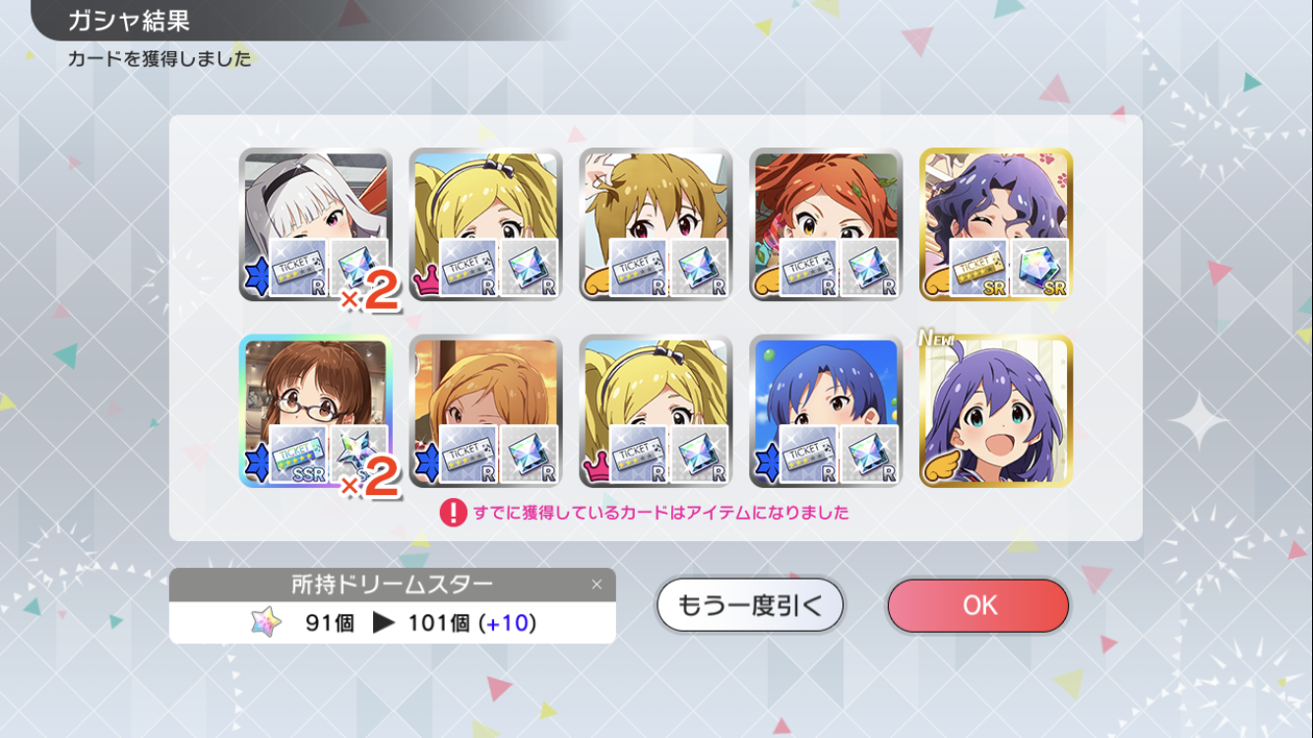Tap the SR crystal gem icon
This screenshot has width=1313, height=738.
click(x=1040, y=268)
